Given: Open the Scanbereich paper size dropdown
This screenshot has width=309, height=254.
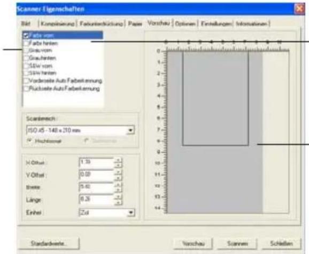Looking at the screenshot, I should [x=130, y=130].
